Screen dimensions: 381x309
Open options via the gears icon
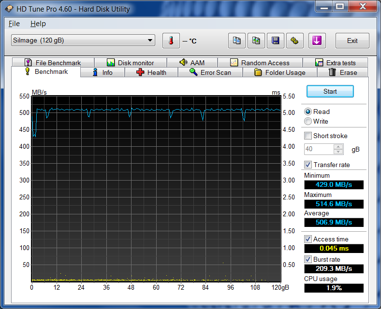pyautogui.click(x=295, y=41)
